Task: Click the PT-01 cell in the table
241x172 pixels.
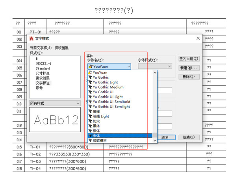Action: 36,32
